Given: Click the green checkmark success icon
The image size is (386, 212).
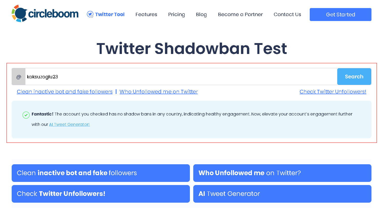Looking at the screenshot, I should point(26,115).
